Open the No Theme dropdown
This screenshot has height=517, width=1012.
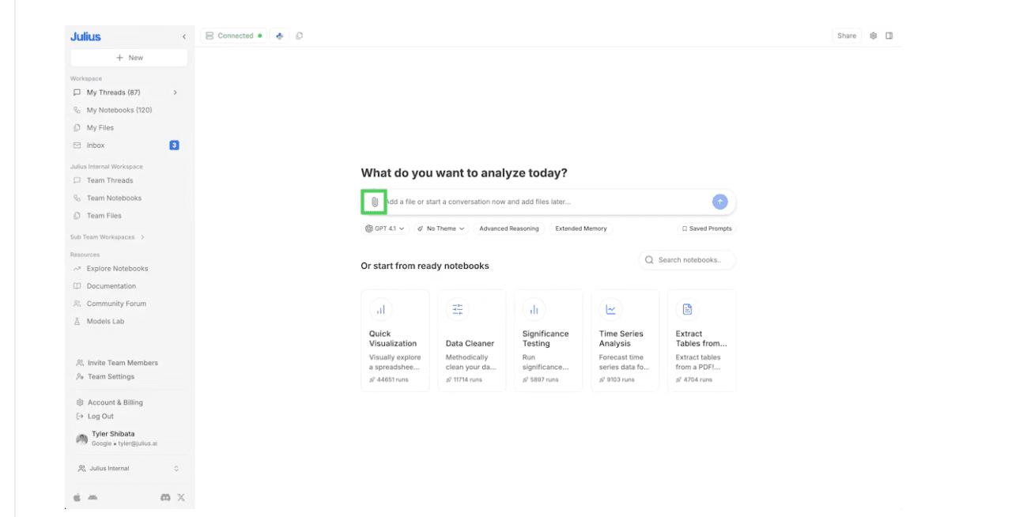440,228
